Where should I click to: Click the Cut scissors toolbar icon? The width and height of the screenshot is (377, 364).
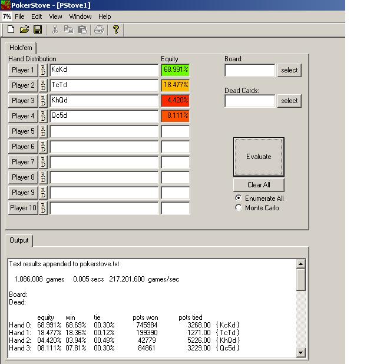pyautogui.click(x=55, y=29)
